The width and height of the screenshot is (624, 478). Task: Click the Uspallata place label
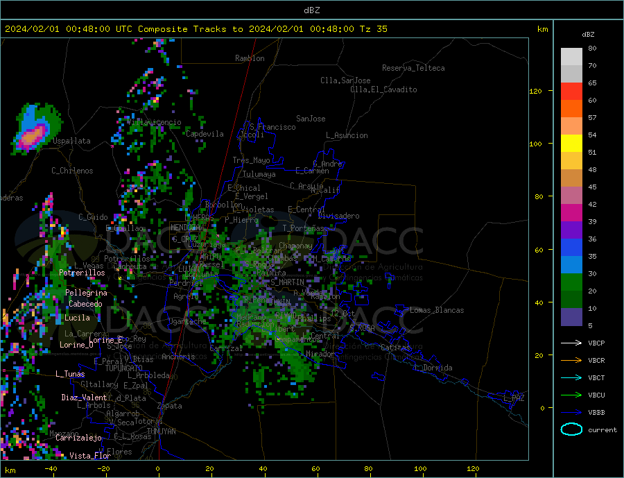[71, 141]
